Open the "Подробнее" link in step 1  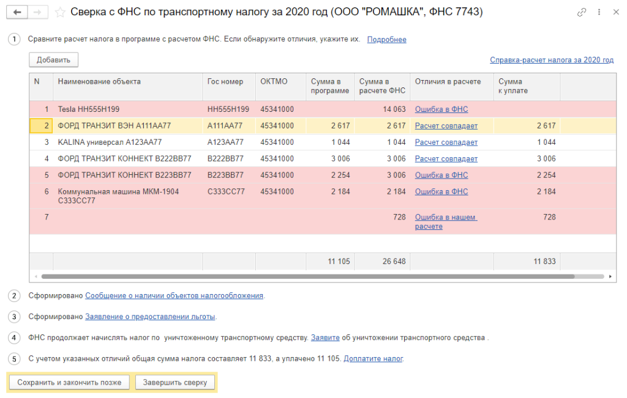(386, 40)
